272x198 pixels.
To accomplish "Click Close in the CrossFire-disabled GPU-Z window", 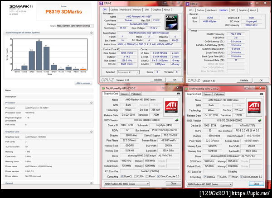I will pos(257,184).
